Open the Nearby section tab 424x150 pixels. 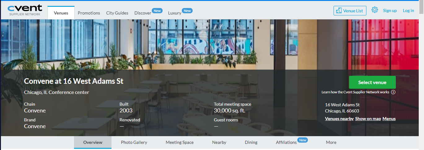tap(219, 142)
